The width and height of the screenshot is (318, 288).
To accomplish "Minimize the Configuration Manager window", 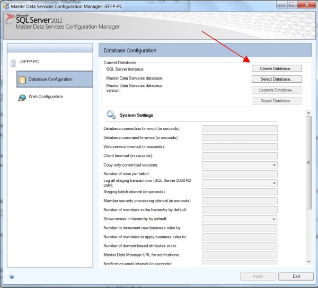I will pyautogui.click(x=282, y=5).
